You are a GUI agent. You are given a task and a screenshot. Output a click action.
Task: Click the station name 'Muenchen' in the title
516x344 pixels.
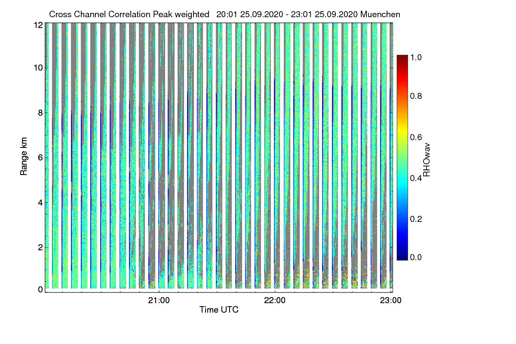381,15
